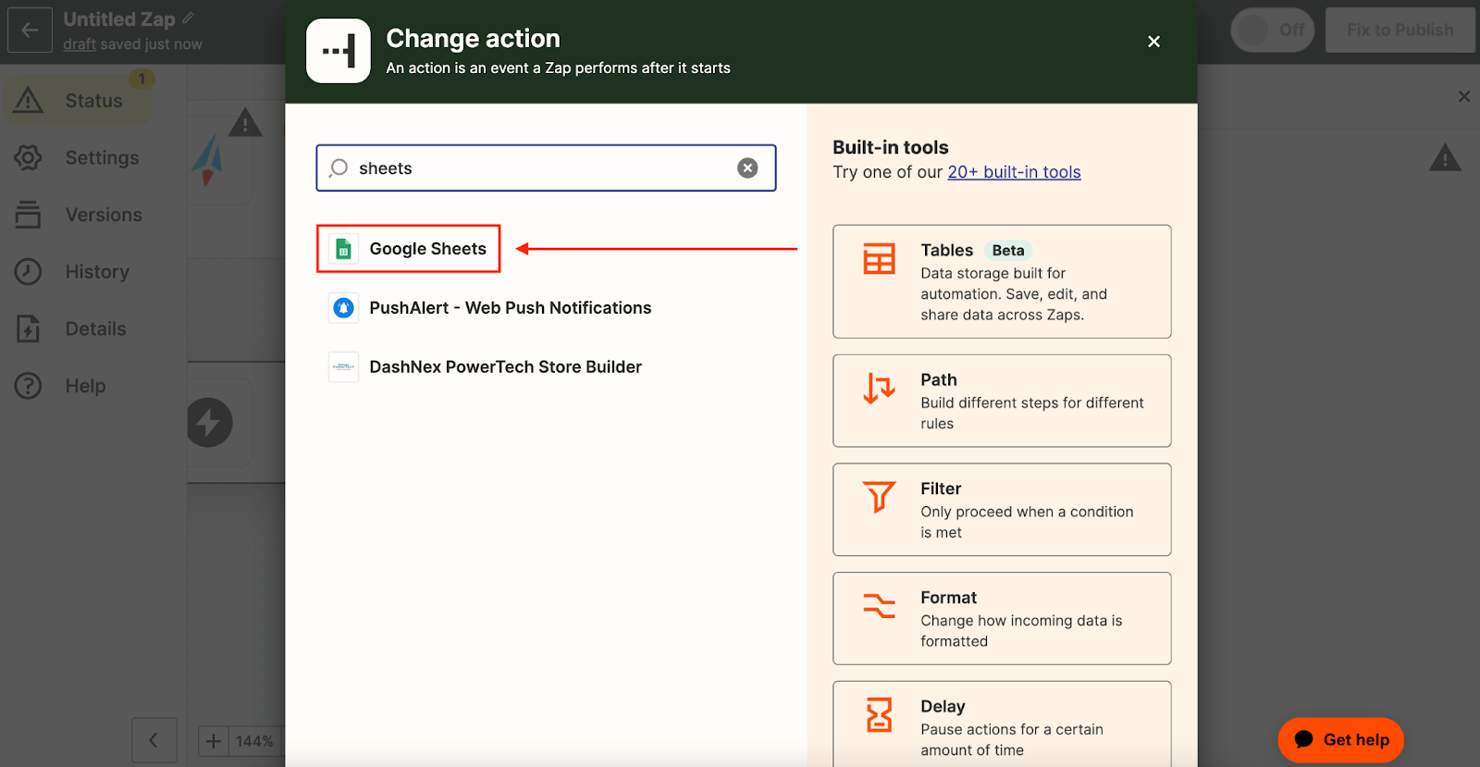Click the Filter funnel icon

(879, 497)
